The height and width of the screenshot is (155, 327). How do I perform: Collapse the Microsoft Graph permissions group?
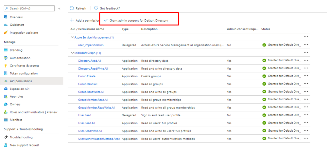[73, 53]
